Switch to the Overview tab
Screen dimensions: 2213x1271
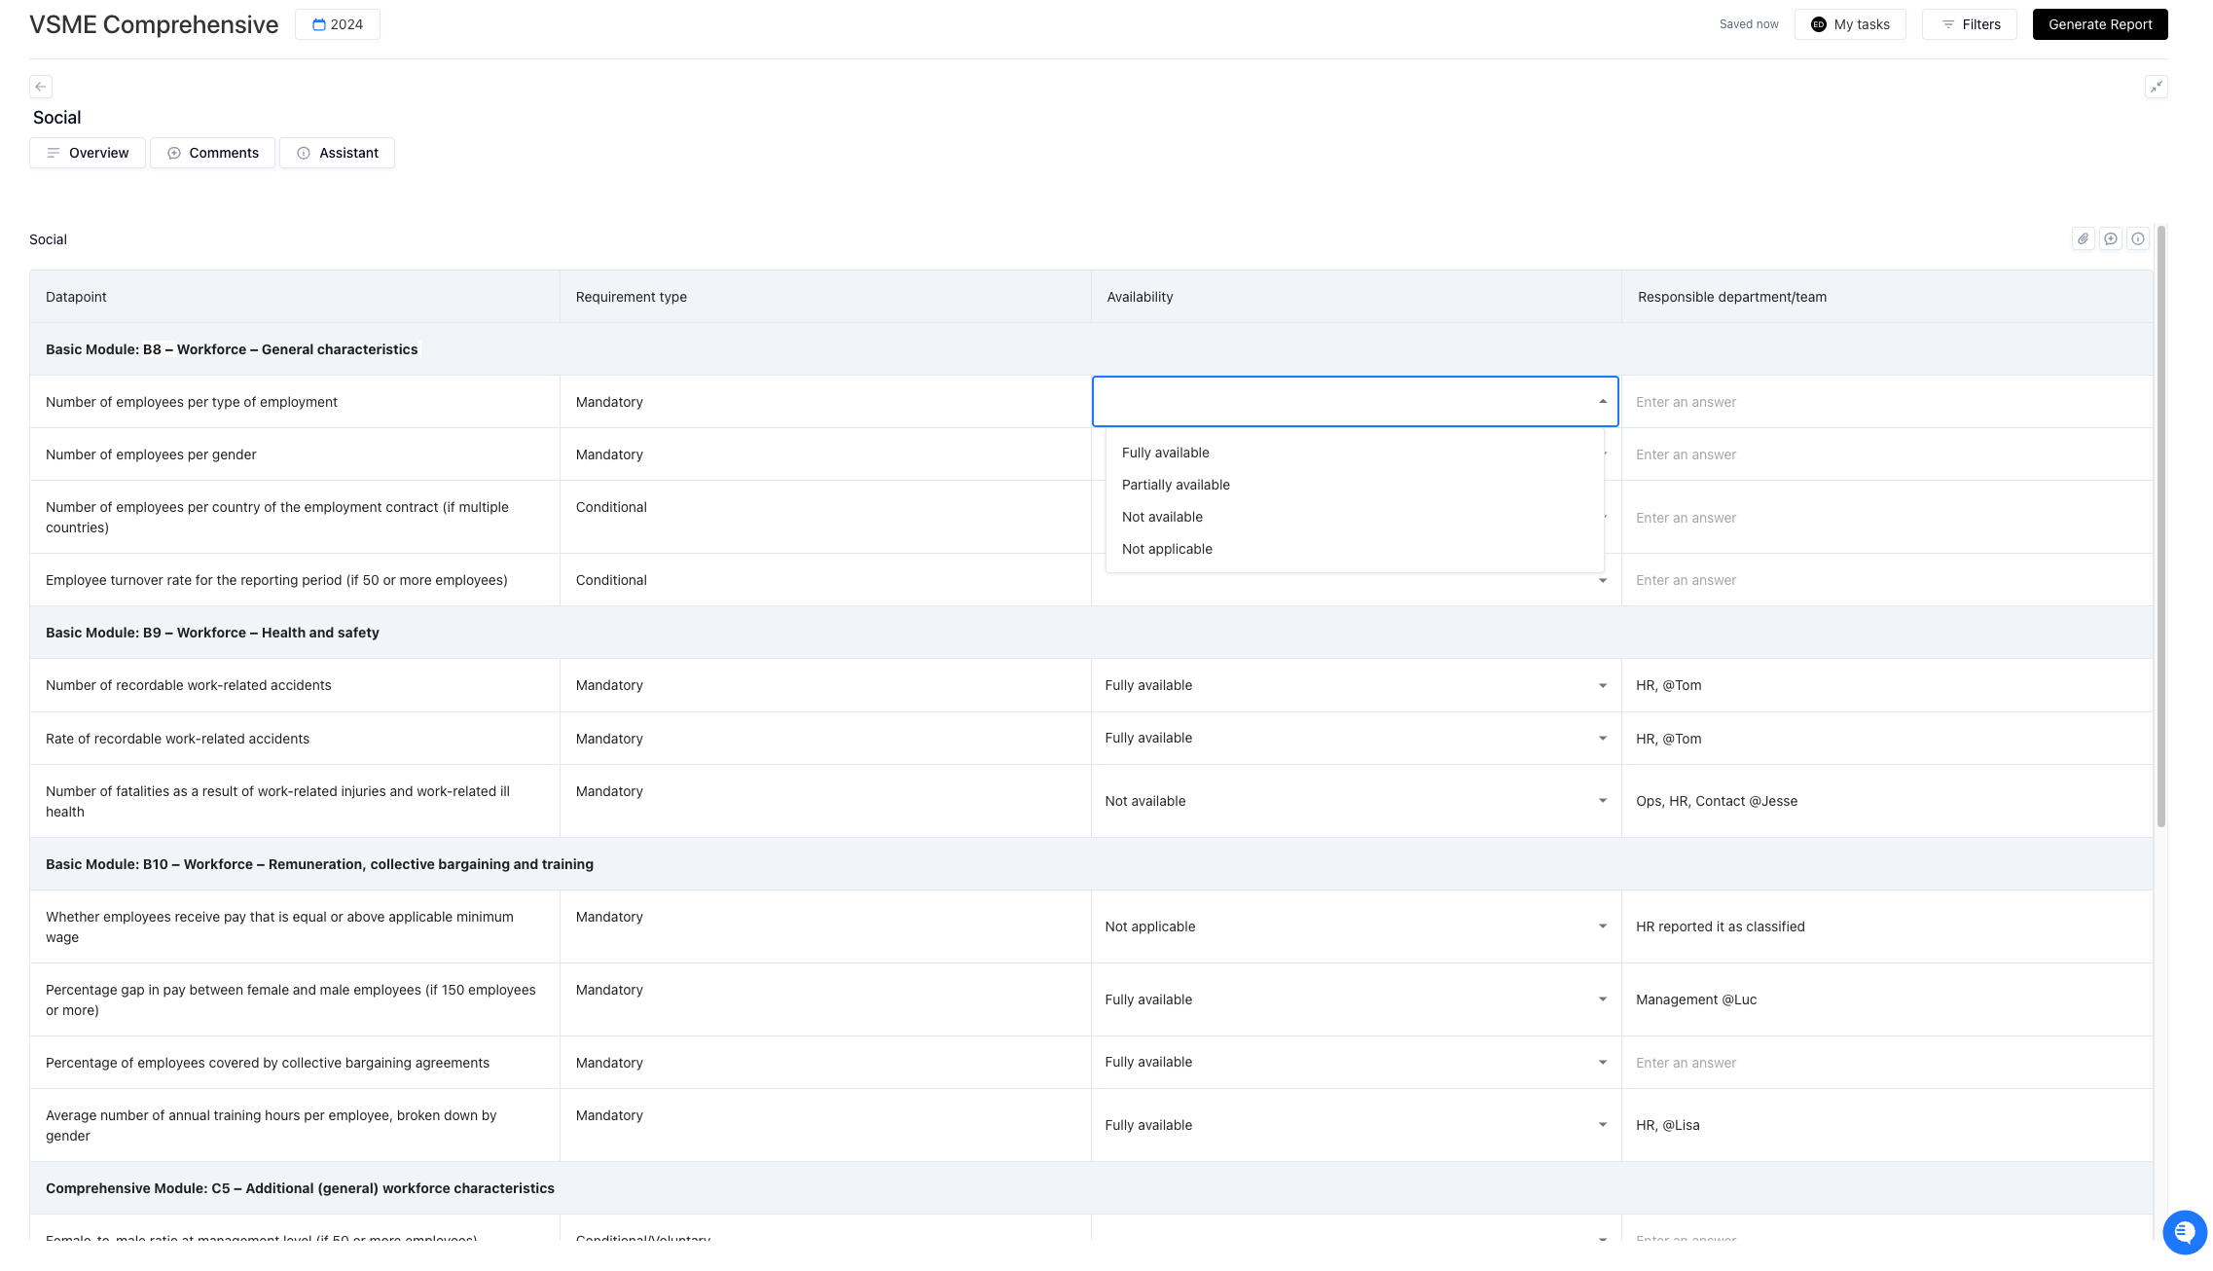pyautogui.click(x=88, y=153)
